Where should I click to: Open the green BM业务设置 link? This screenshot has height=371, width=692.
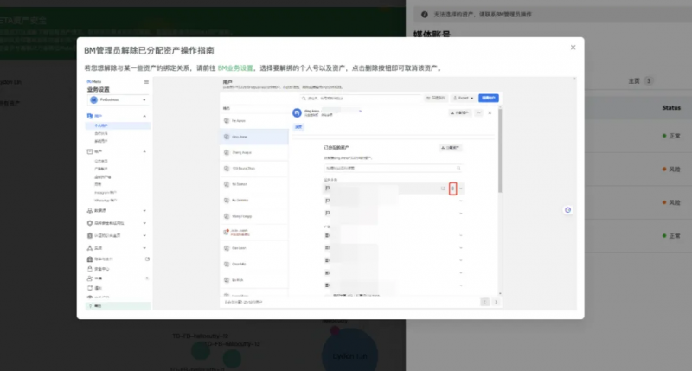tap(235, 68)
